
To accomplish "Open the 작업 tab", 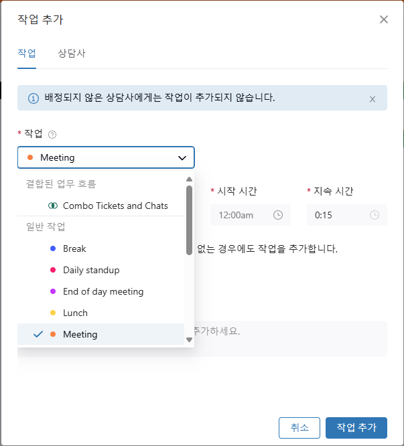I will coord(27,53).
